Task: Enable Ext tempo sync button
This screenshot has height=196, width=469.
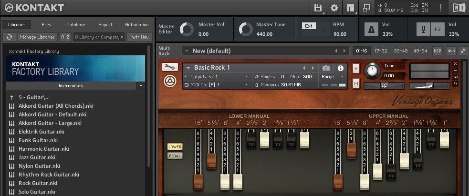Action: coord(309,26)
